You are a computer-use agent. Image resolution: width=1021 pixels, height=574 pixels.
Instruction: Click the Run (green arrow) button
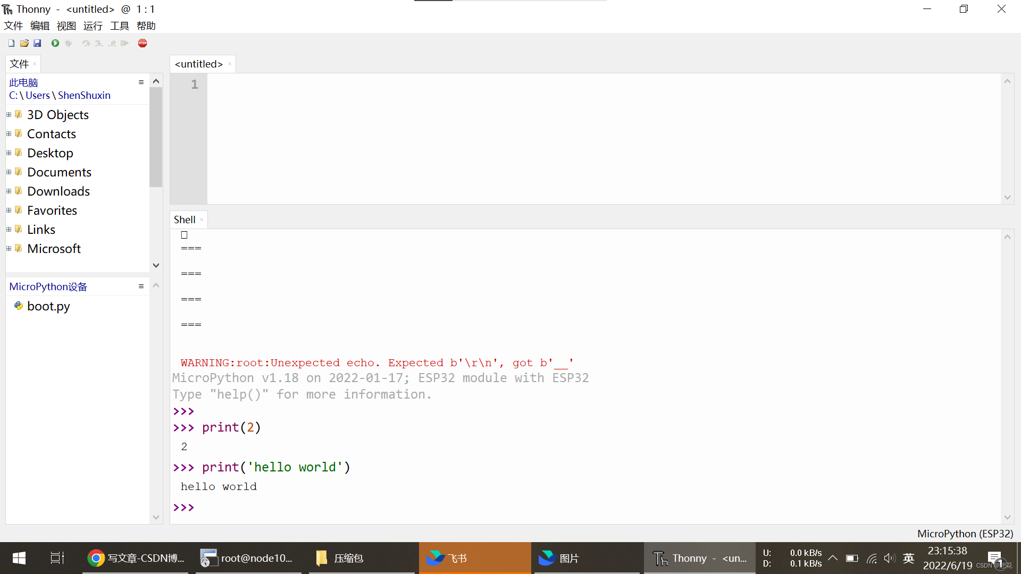(x=55, y=43)
